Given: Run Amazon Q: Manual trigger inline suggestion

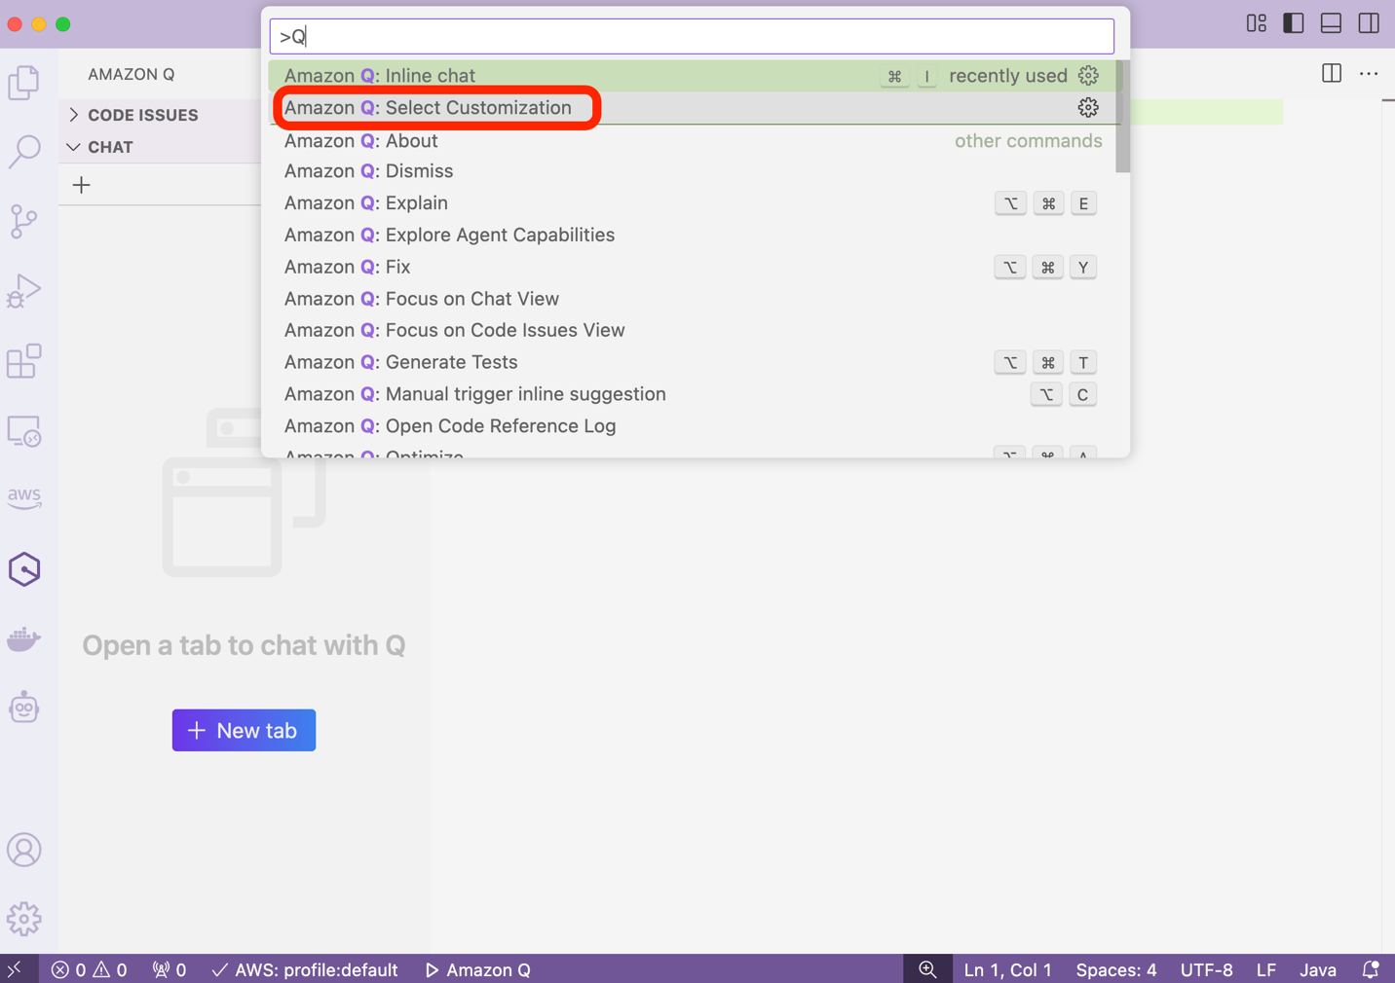Looking at the screenshot, I should (x=693, y=394).
